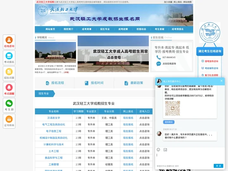Click 现在报名 in the 电子信息工程 row
Viewport: 228px width, 171px height.
(x=128, y=131)
